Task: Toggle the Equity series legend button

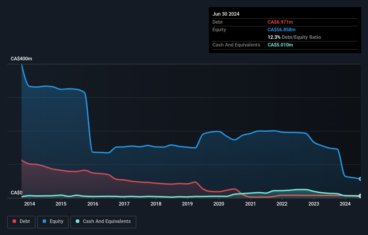Action: 53,222
